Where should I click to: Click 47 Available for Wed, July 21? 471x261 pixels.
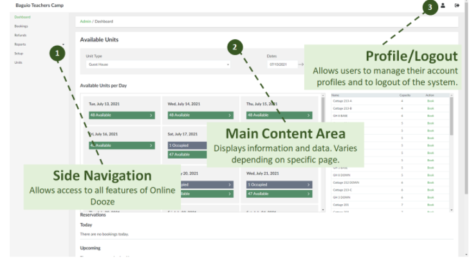point(278,193)
